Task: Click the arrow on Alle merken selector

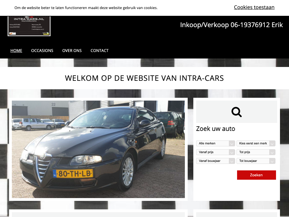Action: coord(232,143)
